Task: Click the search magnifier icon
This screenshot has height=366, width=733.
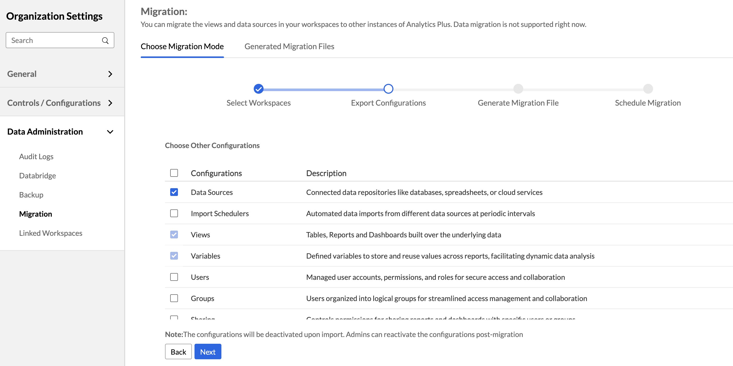Action: point(105,40)
